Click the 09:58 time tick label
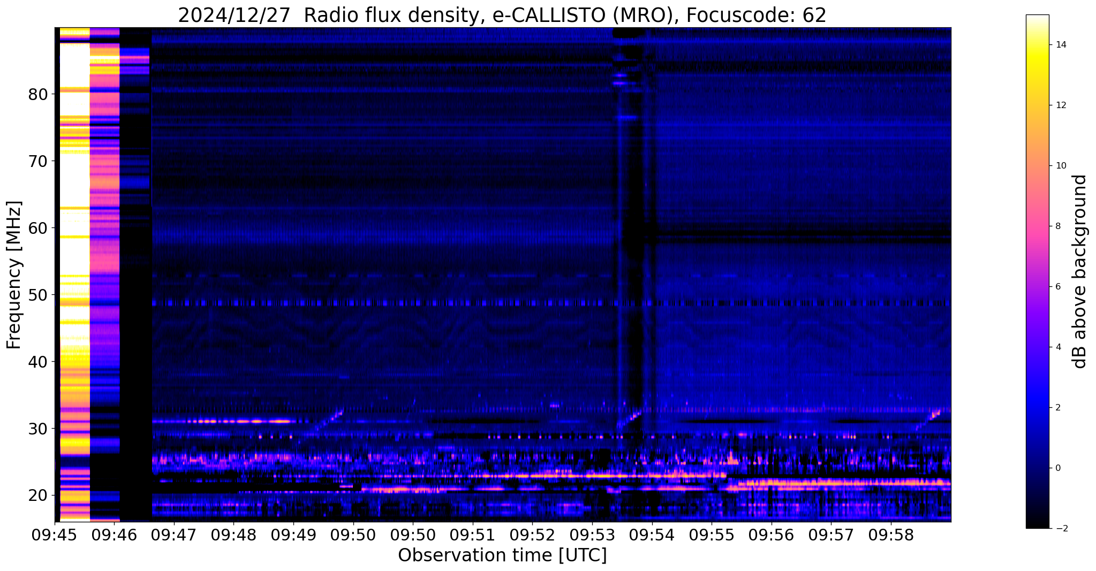1096x571 pixels. tap(890, 535)
